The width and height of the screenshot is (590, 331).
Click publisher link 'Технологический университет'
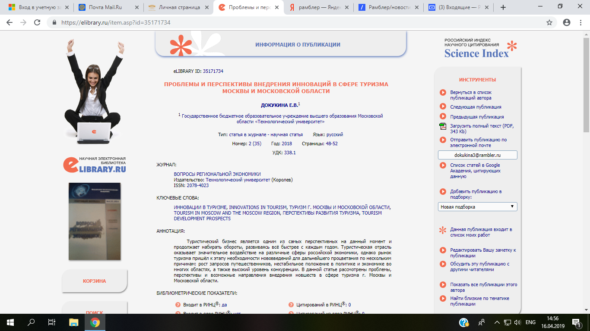click(x=238, y=180)
